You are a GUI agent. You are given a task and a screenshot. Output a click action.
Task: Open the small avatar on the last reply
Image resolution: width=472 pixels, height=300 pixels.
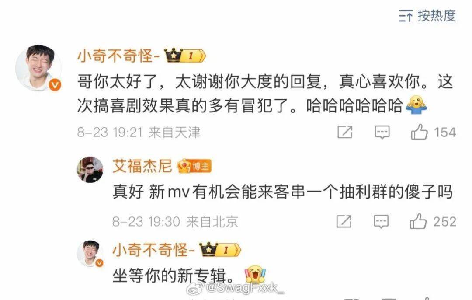90,253
